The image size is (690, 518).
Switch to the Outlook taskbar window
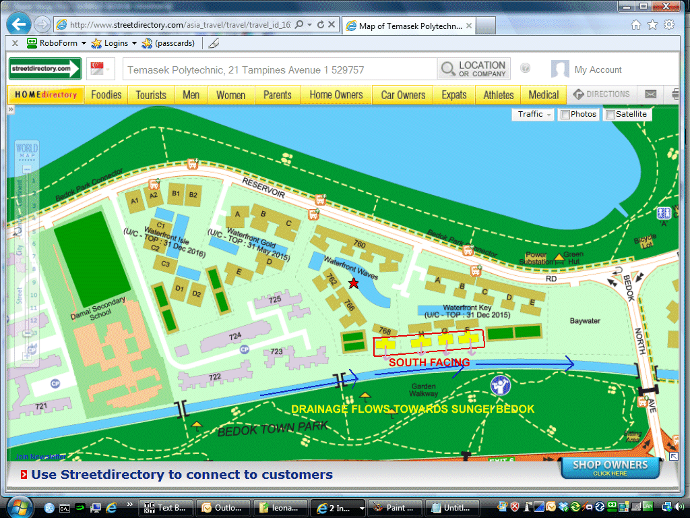coord(223,508)
